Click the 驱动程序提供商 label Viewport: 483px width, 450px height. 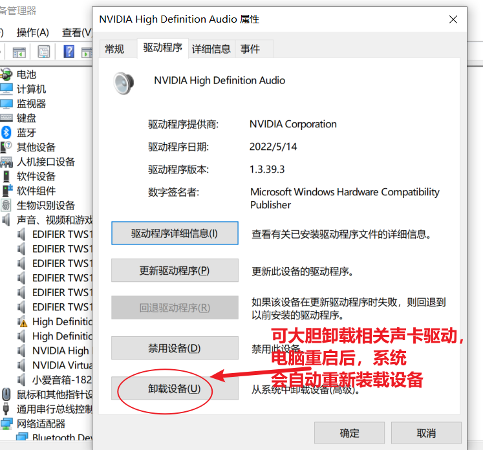(183, 124)
